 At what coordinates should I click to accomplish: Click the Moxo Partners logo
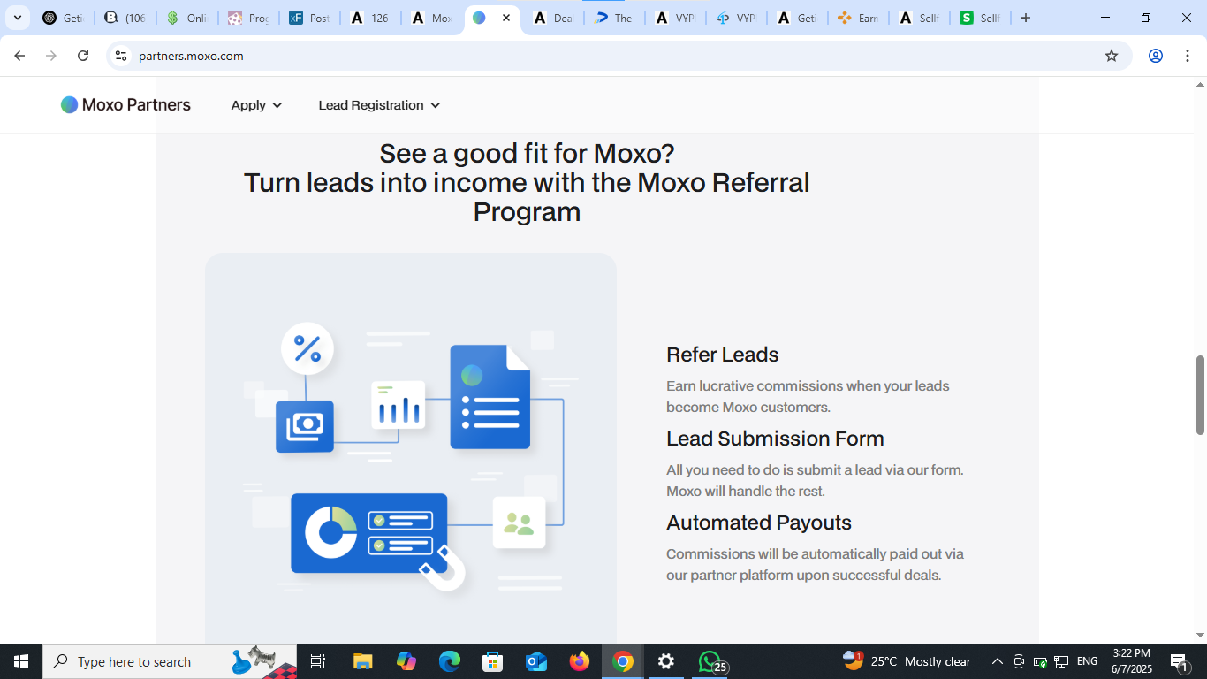(125, 105)
